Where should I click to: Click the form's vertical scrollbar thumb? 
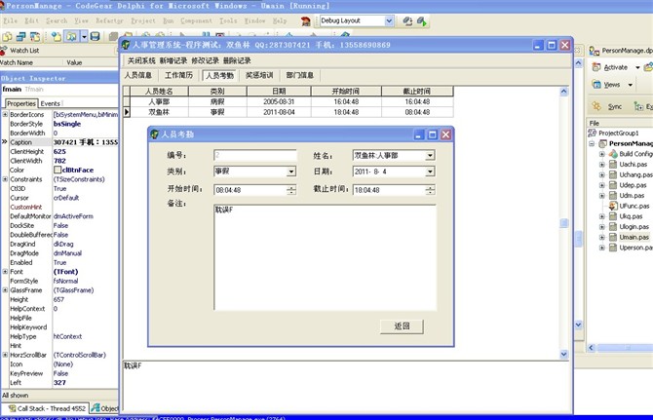pos(564,223)
